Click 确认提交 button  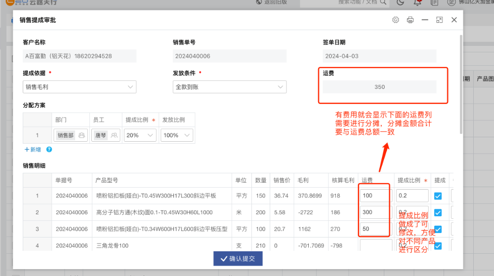click(238, 259)
